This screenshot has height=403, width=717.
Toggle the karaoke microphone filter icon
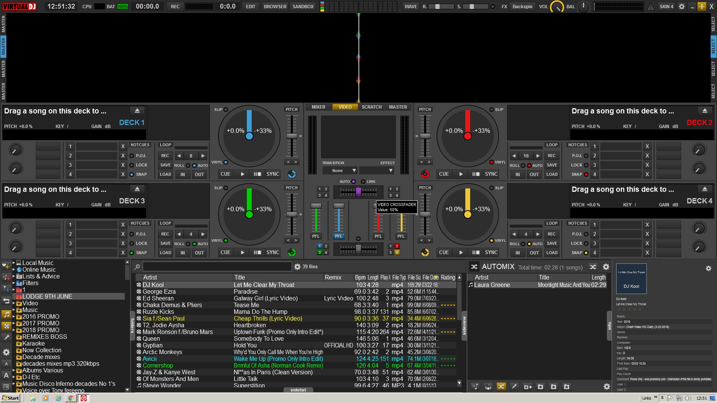6,337
